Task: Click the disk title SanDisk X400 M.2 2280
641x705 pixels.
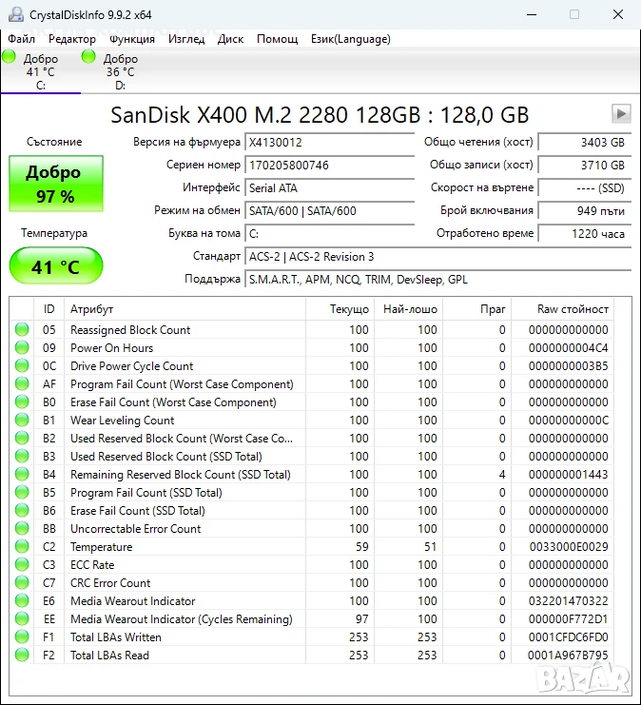Action: point(320,115)
